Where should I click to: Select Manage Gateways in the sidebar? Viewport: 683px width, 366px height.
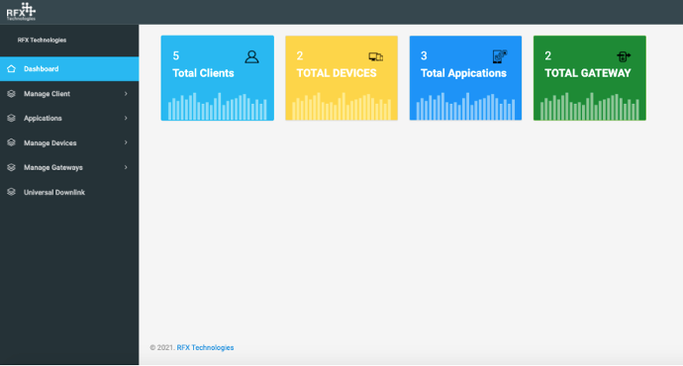[x=69, y=167]
